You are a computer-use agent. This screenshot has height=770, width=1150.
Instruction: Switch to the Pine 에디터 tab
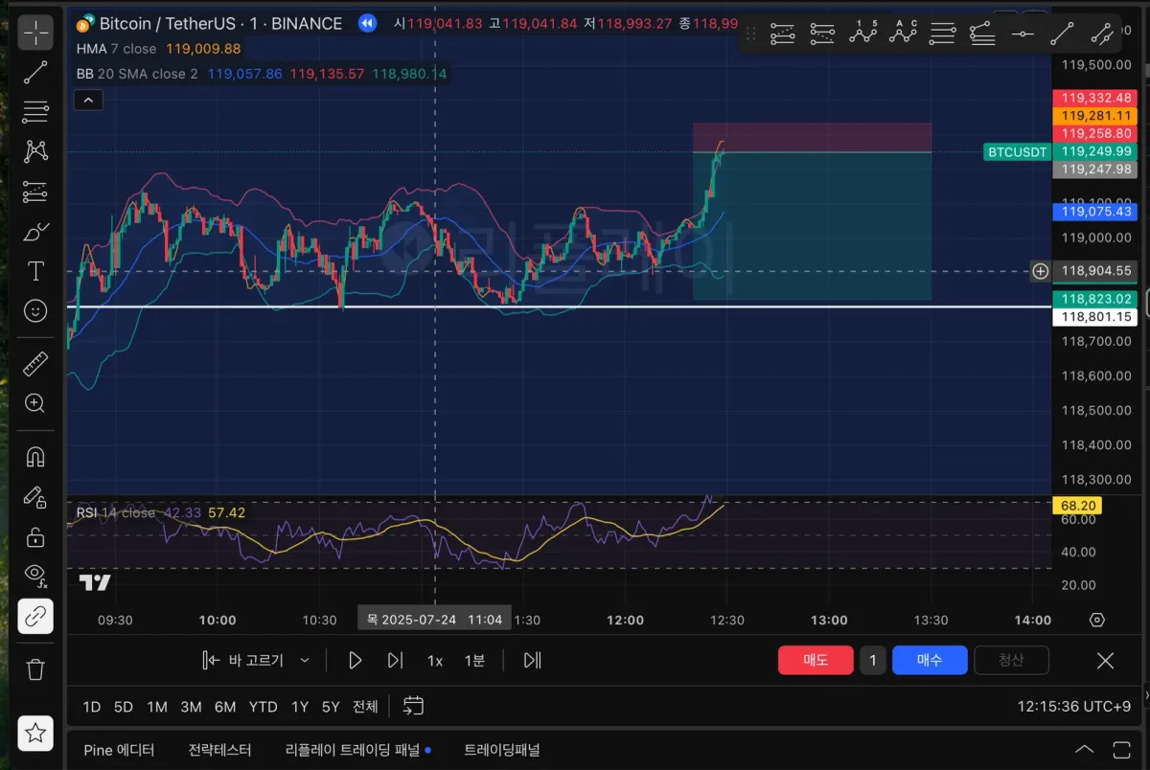coord(119,750)
